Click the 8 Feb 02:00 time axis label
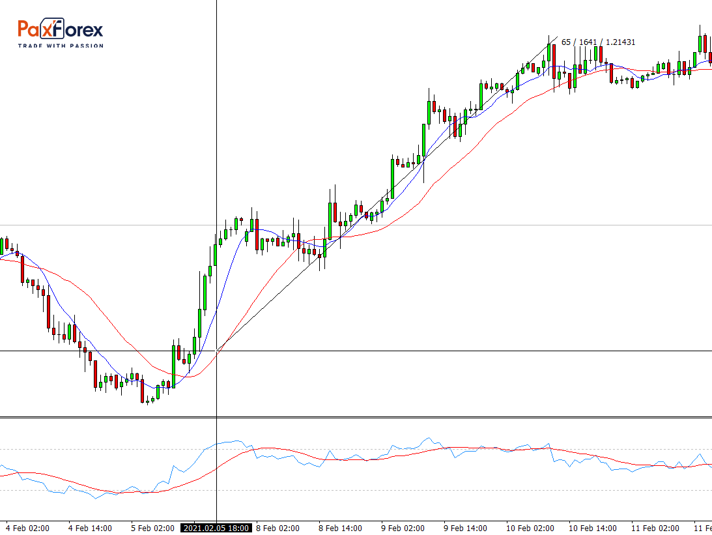 click(x=278, y=528)
